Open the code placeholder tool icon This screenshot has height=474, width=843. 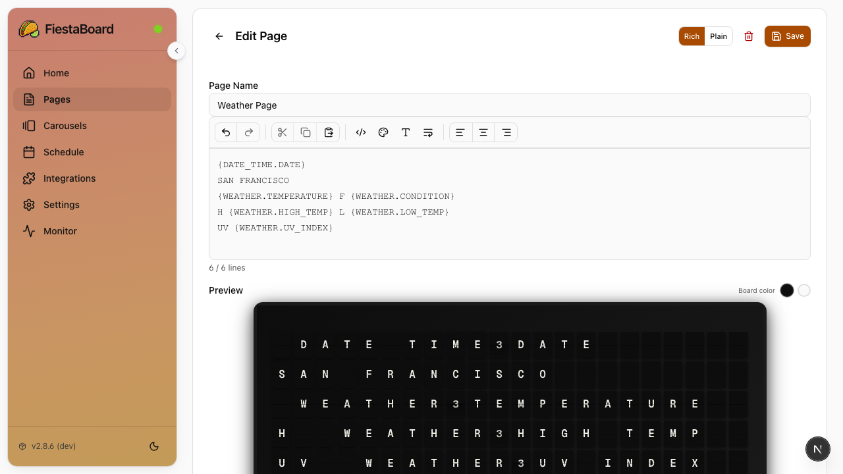point(361,132)
